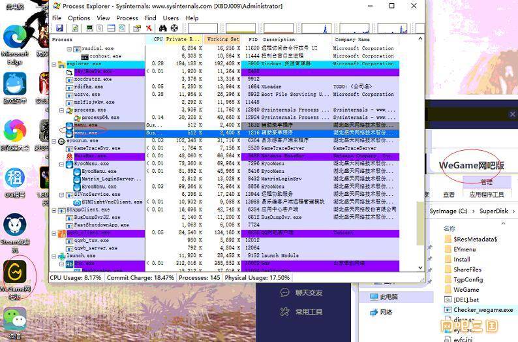The width and height of the screenshot is (518, 342).
Task: Collapse the qqwb_client.exe tree node
Action: [x=54, y=233]
